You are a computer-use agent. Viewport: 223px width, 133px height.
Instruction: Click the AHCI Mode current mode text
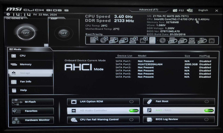84,67
